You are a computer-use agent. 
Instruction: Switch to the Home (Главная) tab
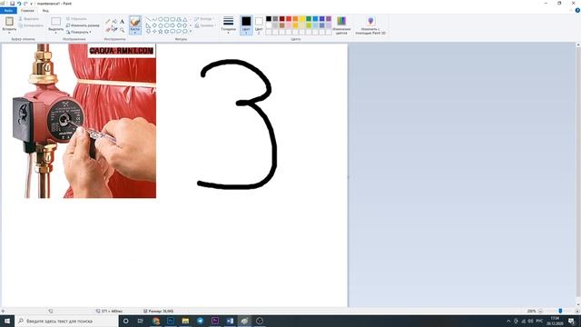click(x=27, y=10)
